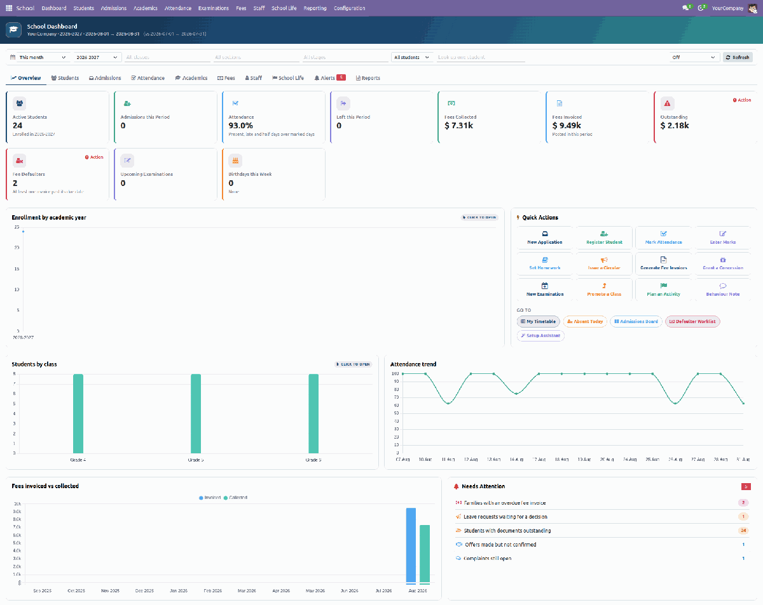Viewport: 763px width, 605px height.
Task: Go to Defaulter Worklist
Action: pyautogui.click(x=692, y=322)
